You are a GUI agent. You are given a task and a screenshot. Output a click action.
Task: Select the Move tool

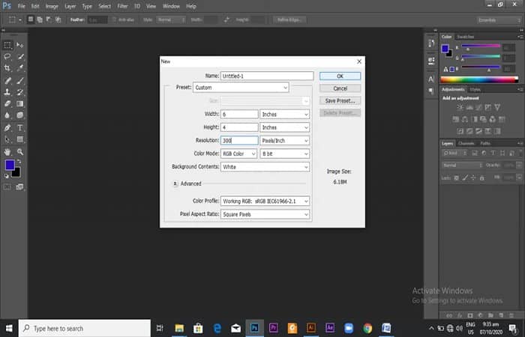pos(20,45)
